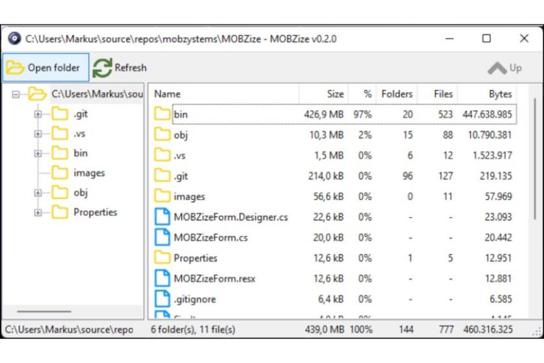Click status bar total 439,0 MB

click(324, 329)
